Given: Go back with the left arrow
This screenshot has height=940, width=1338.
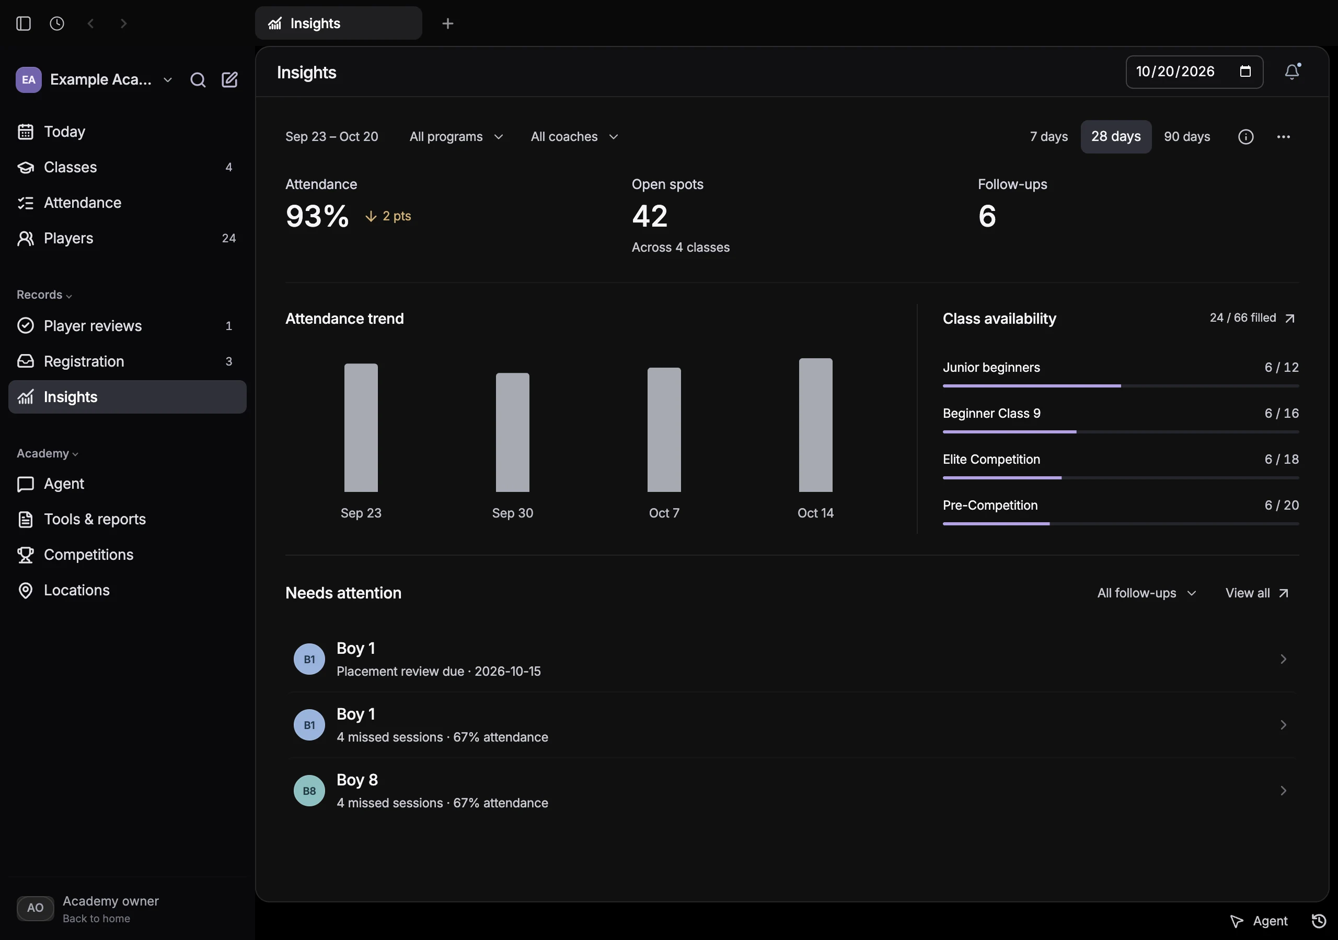Looking at the screenshot, I should pyautogui.click(x=90, y=23).
